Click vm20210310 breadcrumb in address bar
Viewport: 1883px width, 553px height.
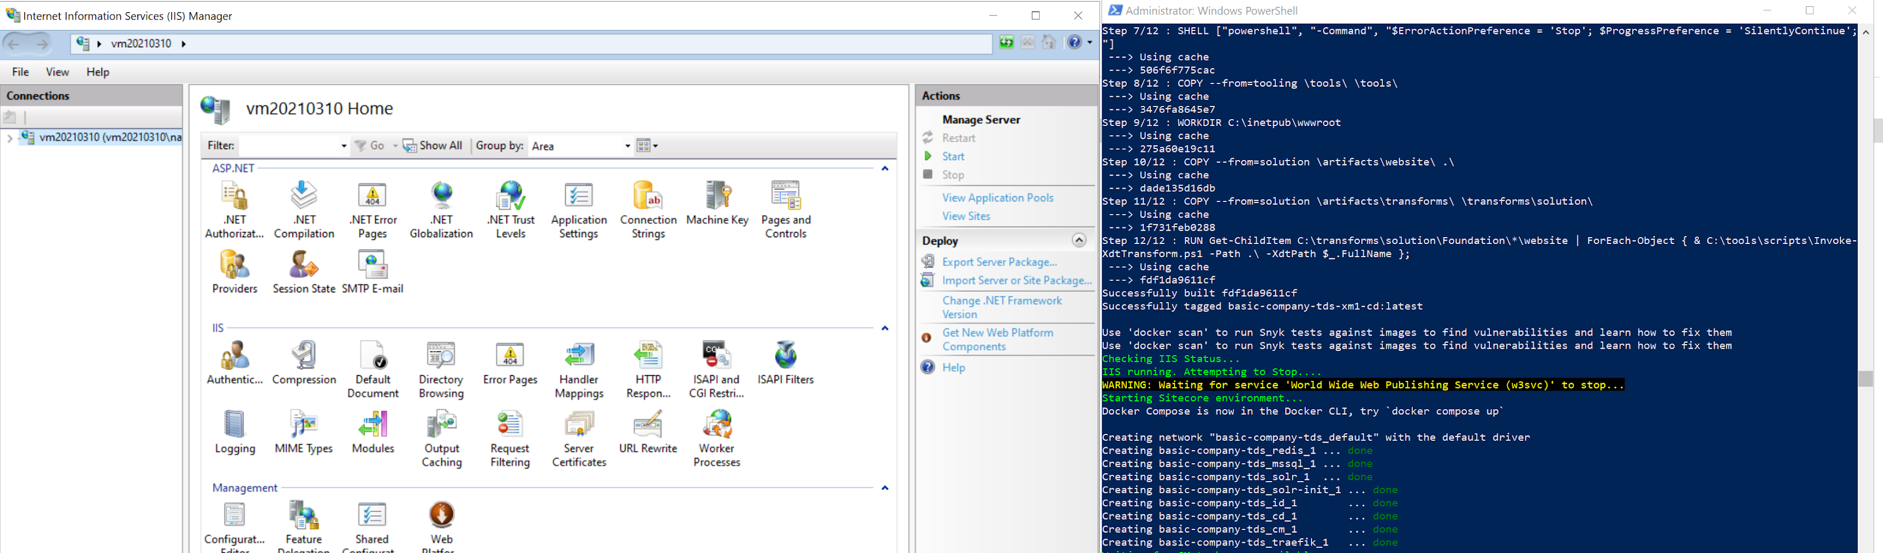(x=141, y=44)
